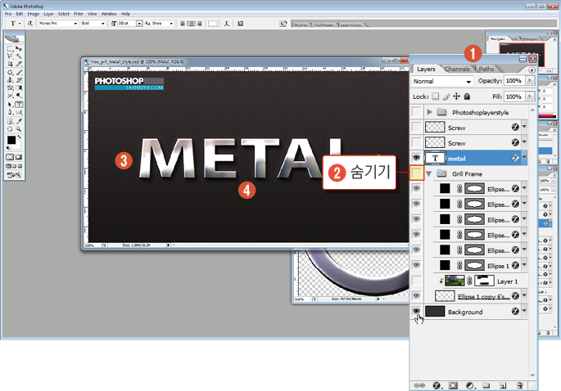Click Lock position icon
The width and height of the screenshot is (561, 391).
(x=456, y=97)
